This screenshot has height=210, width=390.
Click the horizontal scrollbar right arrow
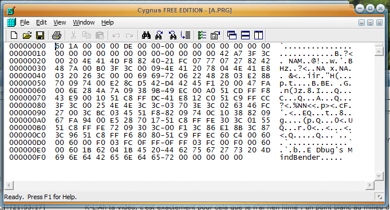pyautogui.click(x=370, y=185)
